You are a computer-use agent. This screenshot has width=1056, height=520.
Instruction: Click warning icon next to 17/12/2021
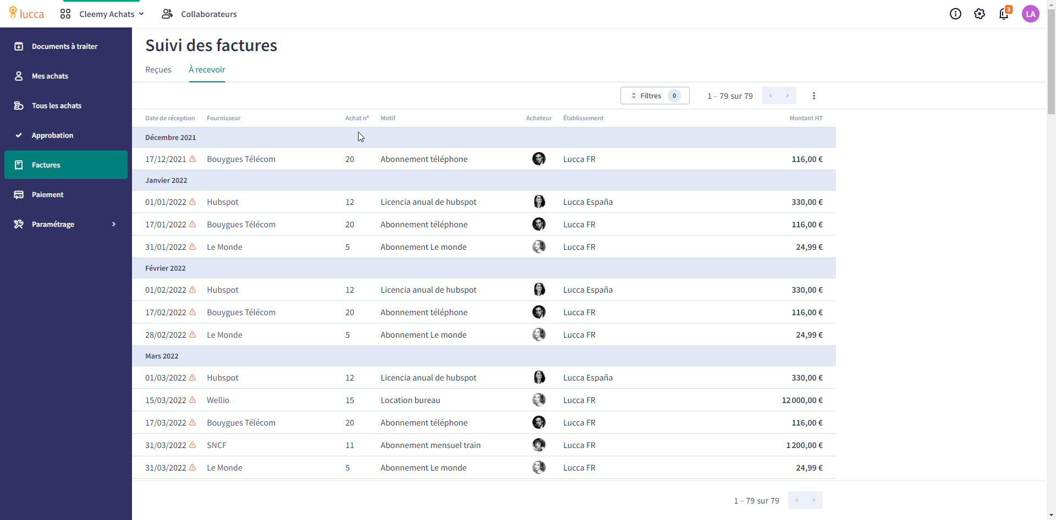tap(193, 159)
